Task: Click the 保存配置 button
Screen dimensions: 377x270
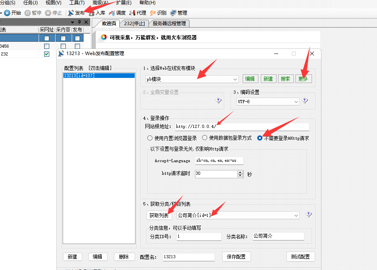Action: pos(236,257)
